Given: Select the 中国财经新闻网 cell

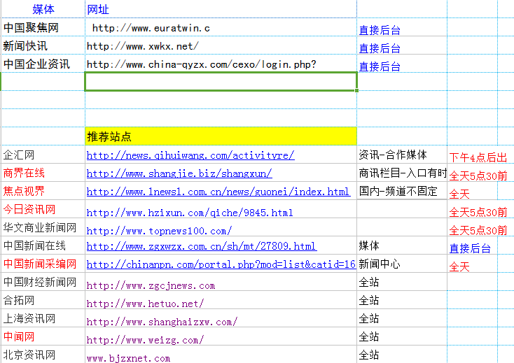Looking at the screenshot, I should click(43, 282).
